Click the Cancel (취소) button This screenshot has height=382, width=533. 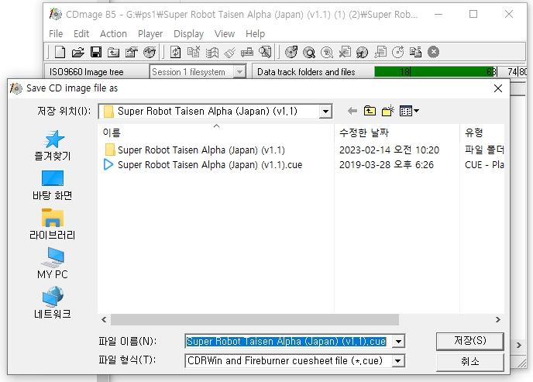click(469, 362)
